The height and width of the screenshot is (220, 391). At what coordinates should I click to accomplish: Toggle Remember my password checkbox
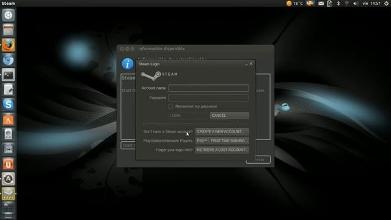click(171, 106)
